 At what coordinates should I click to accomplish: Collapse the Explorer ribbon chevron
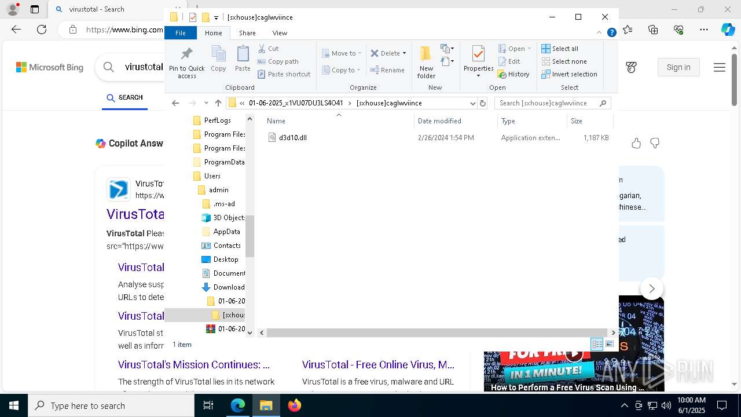[599, 33]
